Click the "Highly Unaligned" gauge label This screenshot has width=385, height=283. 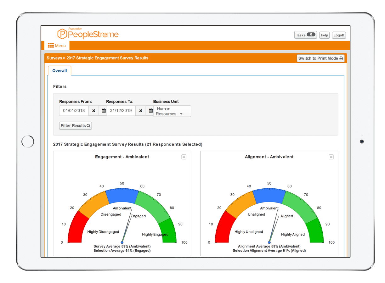coord(249,232)
